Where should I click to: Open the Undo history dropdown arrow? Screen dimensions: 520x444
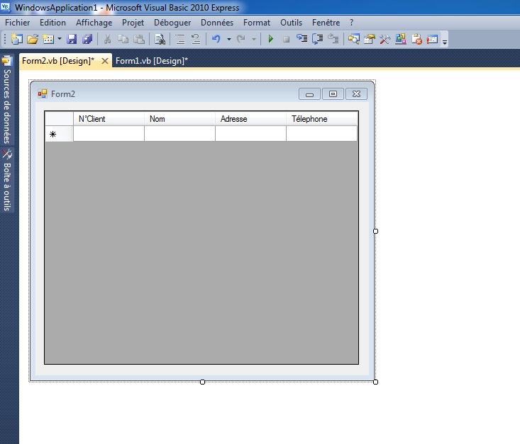[x=229, y=39]
